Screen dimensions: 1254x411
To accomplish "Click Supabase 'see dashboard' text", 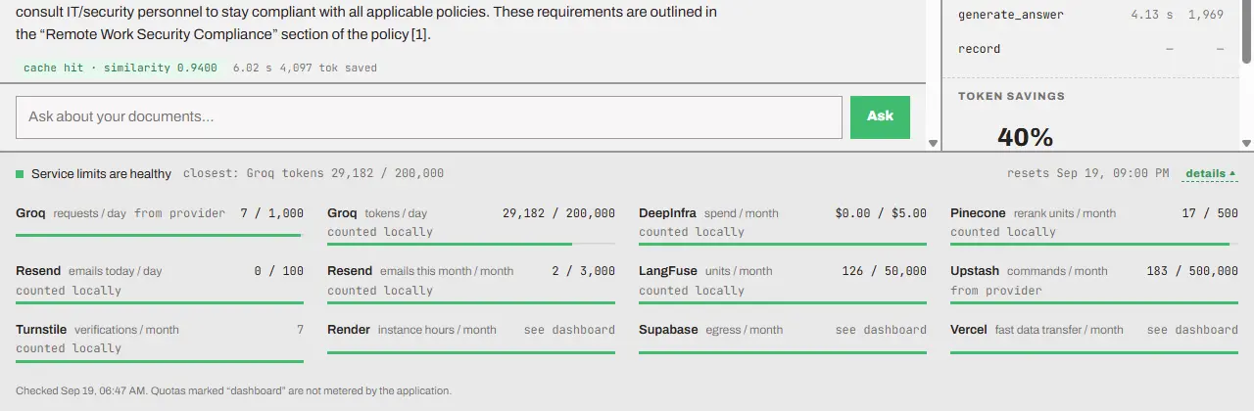I will coord(881,330).
